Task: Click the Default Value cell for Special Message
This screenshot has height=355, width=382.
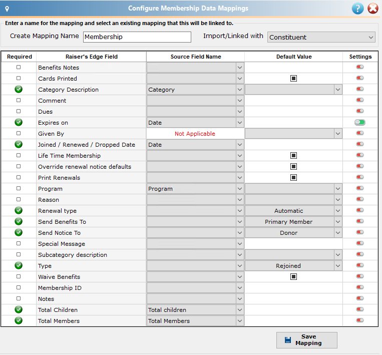Action: point(293,244)
